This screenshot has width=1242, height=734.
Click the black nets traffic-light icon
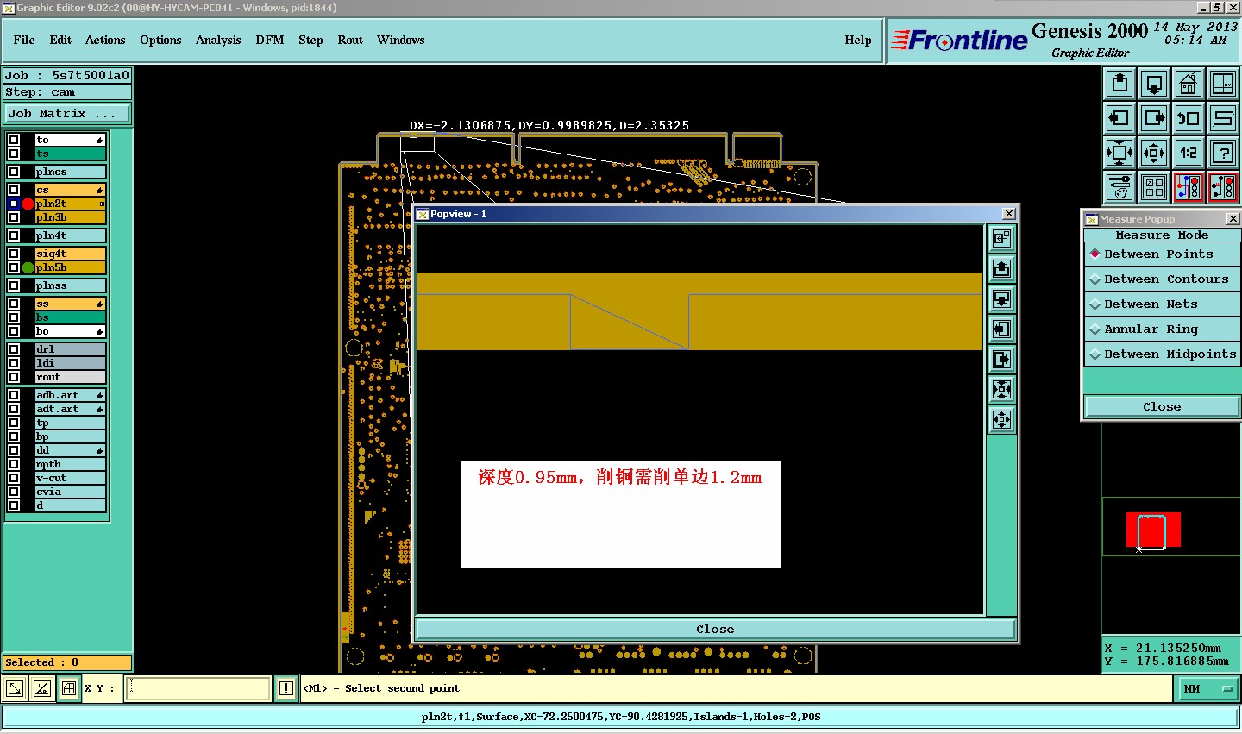pyautogui.click(x=1223, y=187)
